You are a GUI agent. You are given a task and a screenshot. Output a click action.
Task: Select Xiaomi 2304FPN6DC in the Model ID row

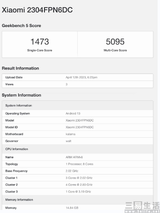pyautogui.click(x=80, y=127)
